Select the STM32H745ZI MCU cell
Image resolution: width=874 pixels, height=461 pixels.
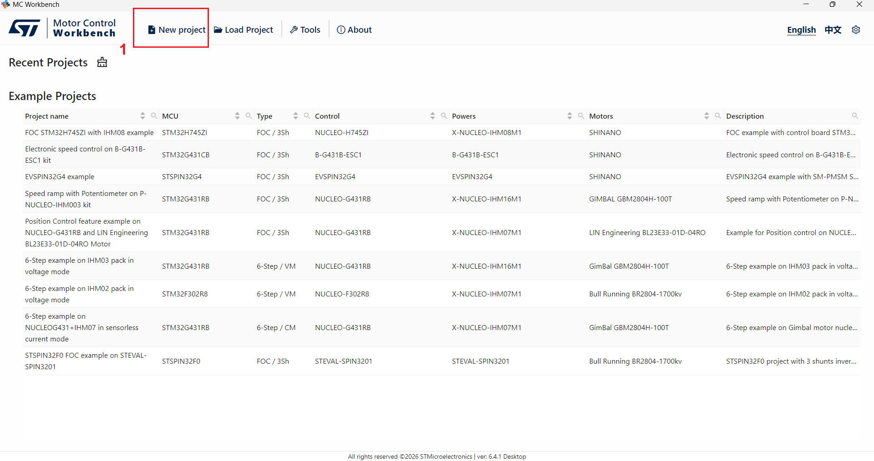(x=184, y=133)
